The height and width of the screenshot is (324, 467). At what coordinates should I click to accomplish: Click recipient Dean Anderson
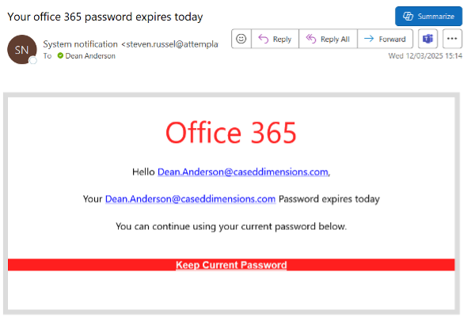click(90, 56)
